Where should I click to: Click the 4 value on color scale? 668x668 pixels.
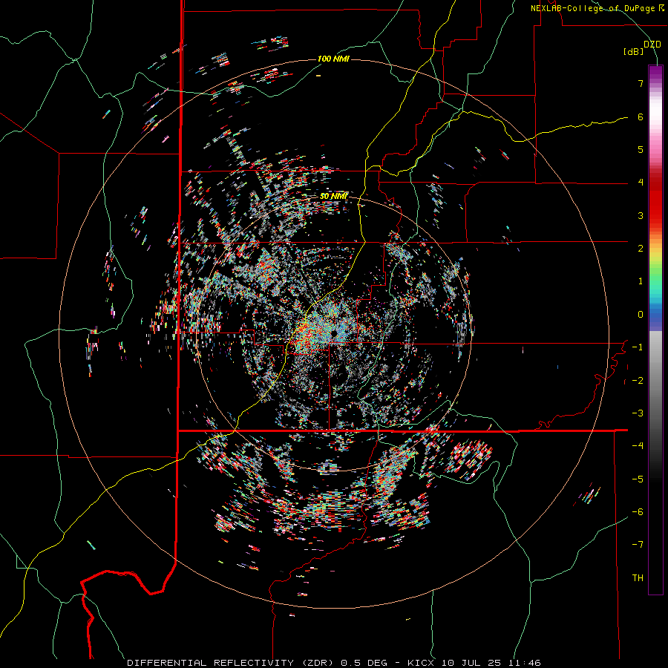[641, 183]
